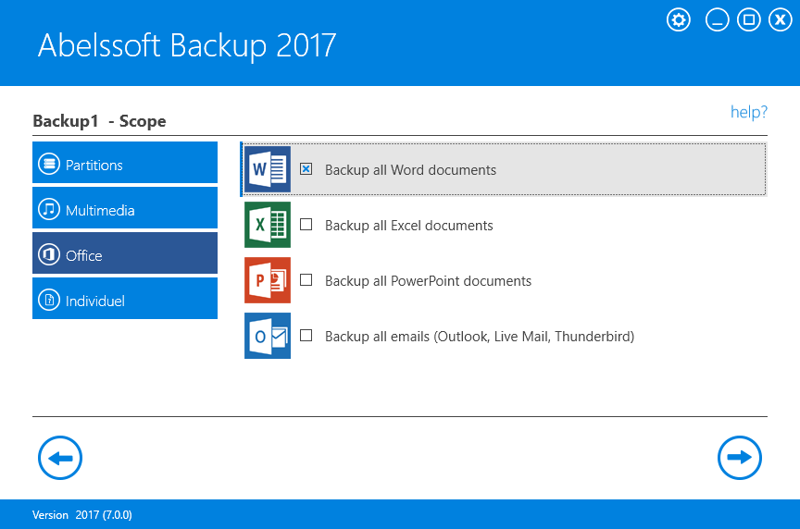Click the Partitions disk icon

pyautogui.click(x=48, y=165)
